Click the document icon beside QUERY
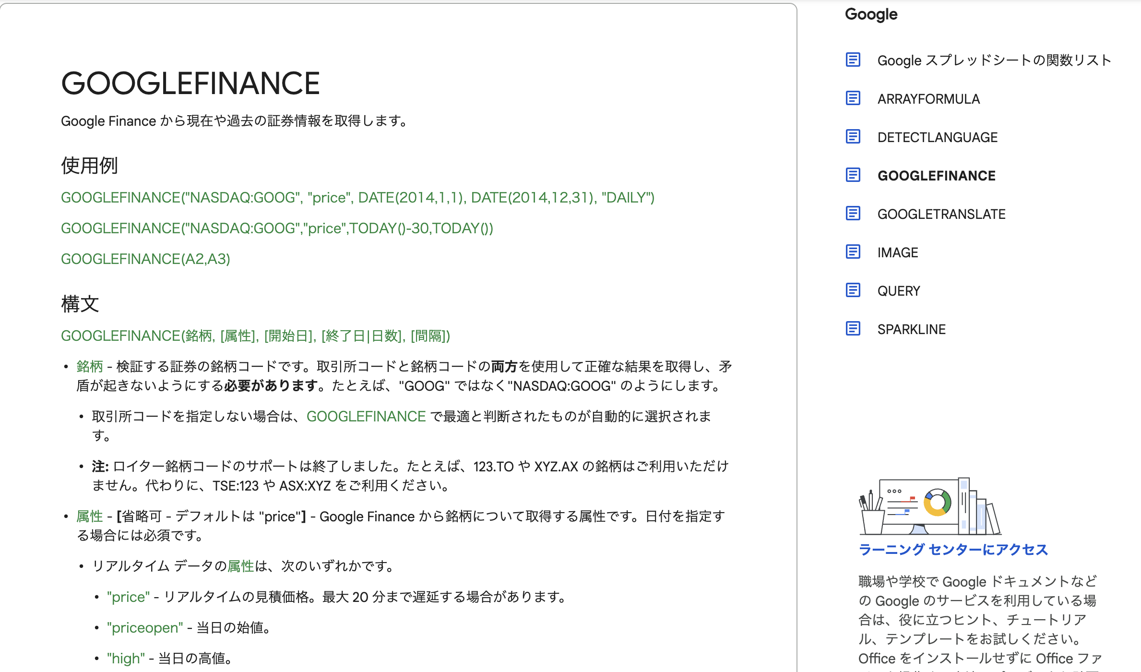The width and height of the screenshot is (1141, 672). pos(854,290)
